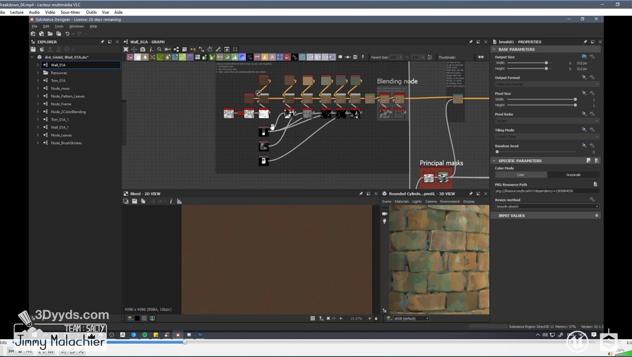
Task: Toggle the lock icon in 2D View footer
Action: (376, 319)
